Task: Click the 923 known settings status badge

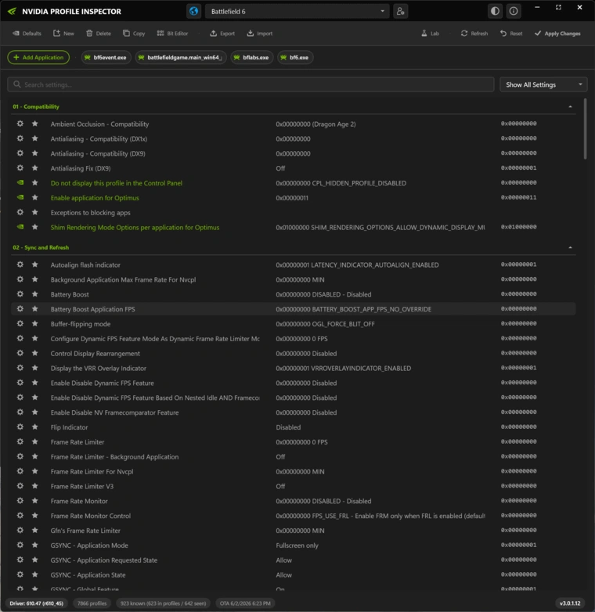Action: pyautogui.click(x=163, y=603)
